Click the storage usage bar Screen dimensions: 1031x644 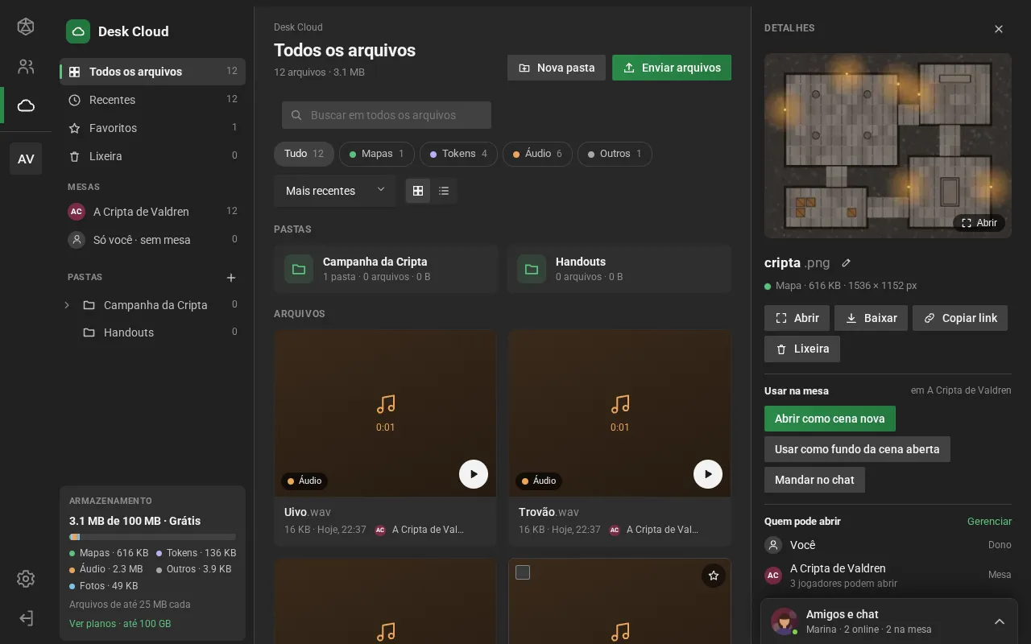(x=152, y=537)
